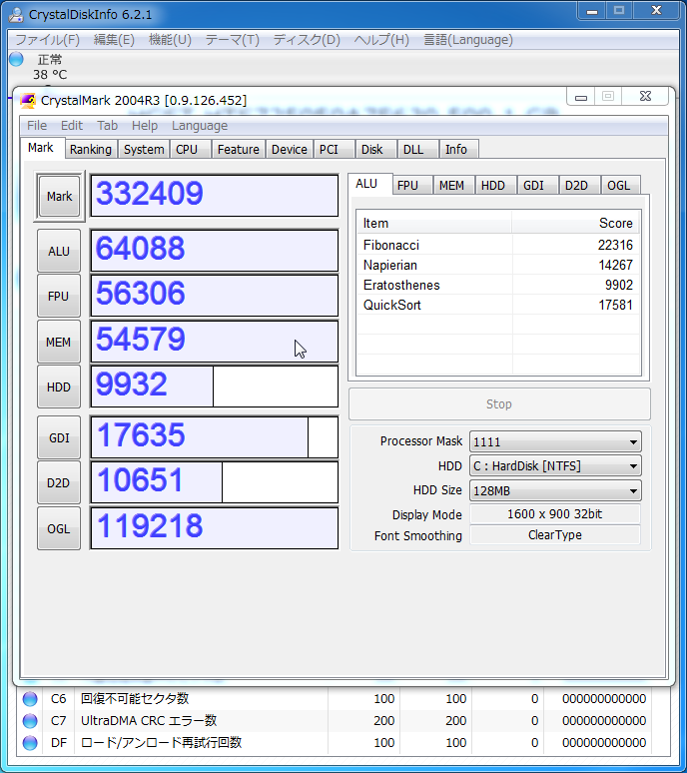Select the HDD score detail tab
The height and width of the screenshot is (773, 687).
(x=495, y=186)
